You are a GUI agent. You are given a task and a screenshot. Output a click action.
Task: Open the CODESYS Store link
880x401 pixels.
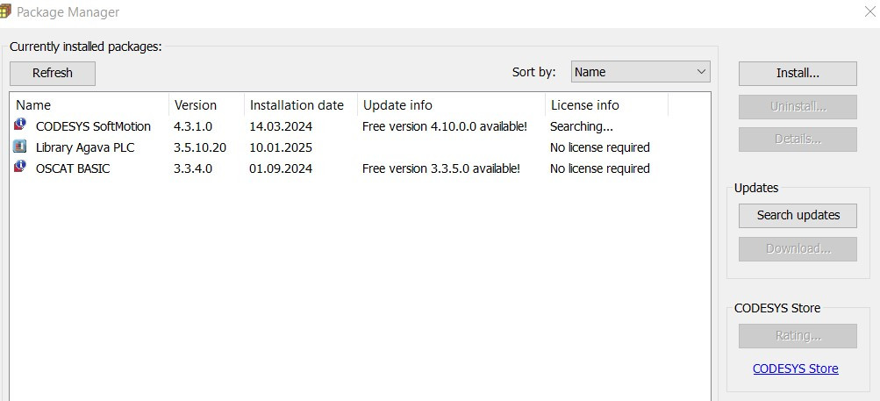click(x=795, y=369)
